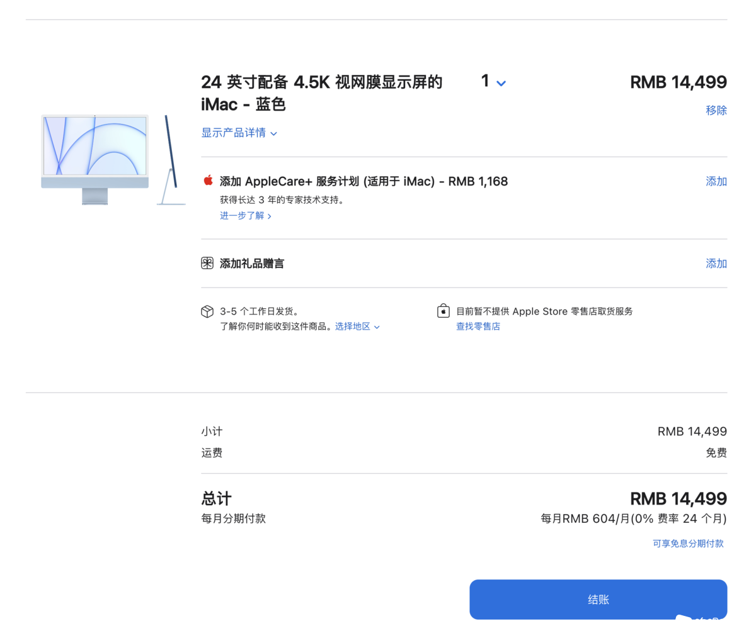Click the 添加 AppleCare+ 服务计划 heading

364,181
